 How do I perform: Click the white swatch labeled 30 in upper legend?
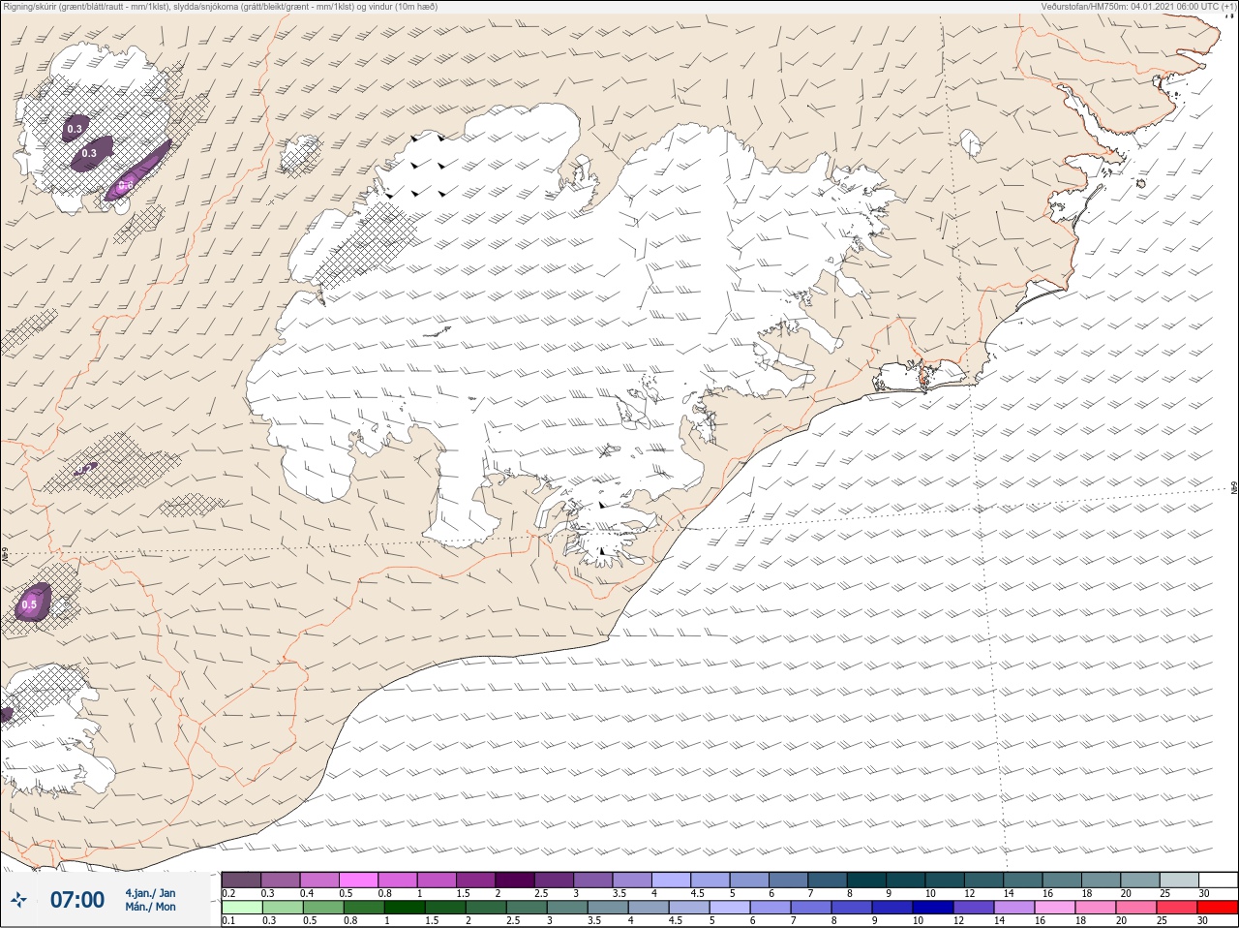pos(1219,880)
